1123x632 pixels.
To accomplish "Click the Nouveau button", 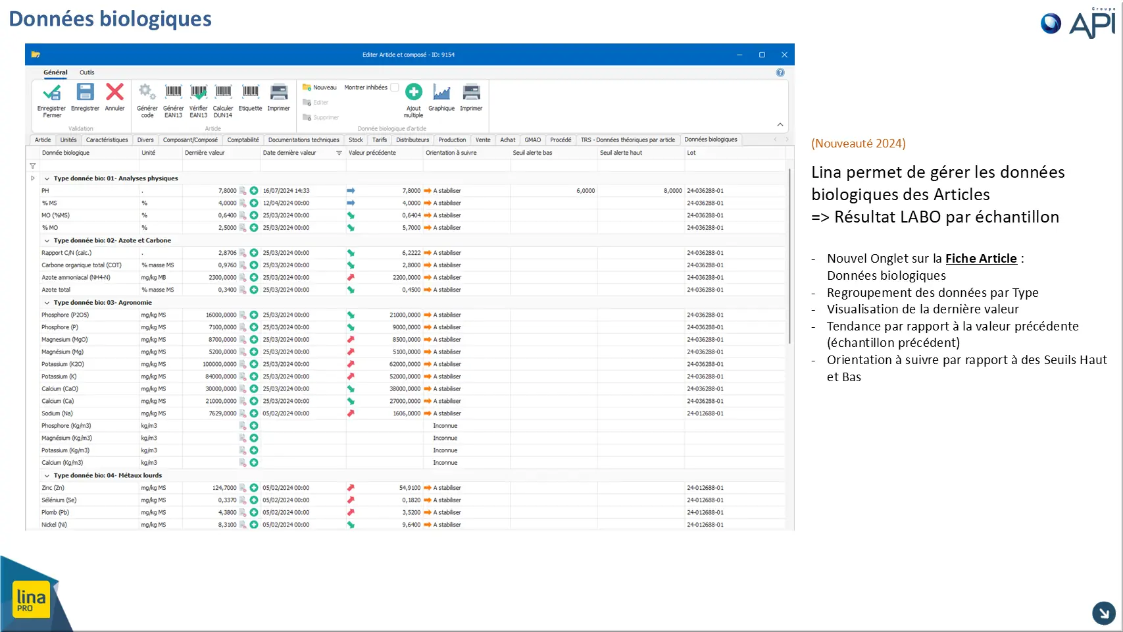I will (320, 88).
